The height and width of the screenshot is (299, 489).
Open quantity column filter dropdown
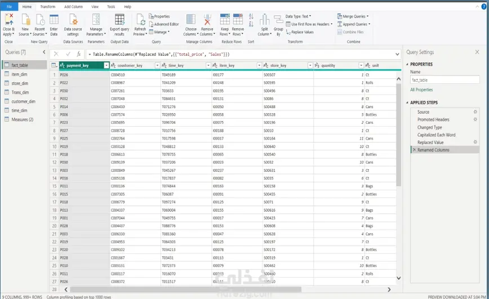point(361,65)
